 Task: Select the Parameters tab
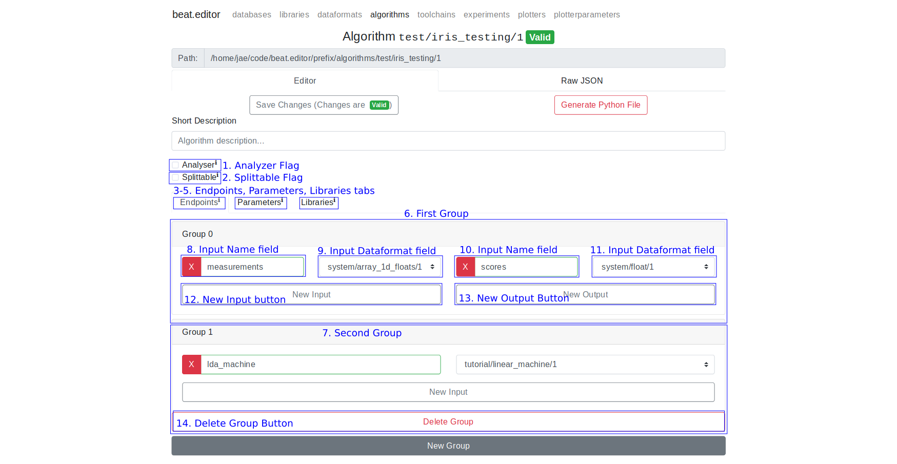pyautogui.click(x=260, y=203)
